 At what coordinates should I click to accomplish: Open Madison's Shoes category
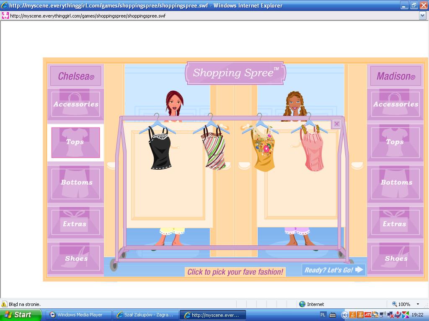[395, 259]
